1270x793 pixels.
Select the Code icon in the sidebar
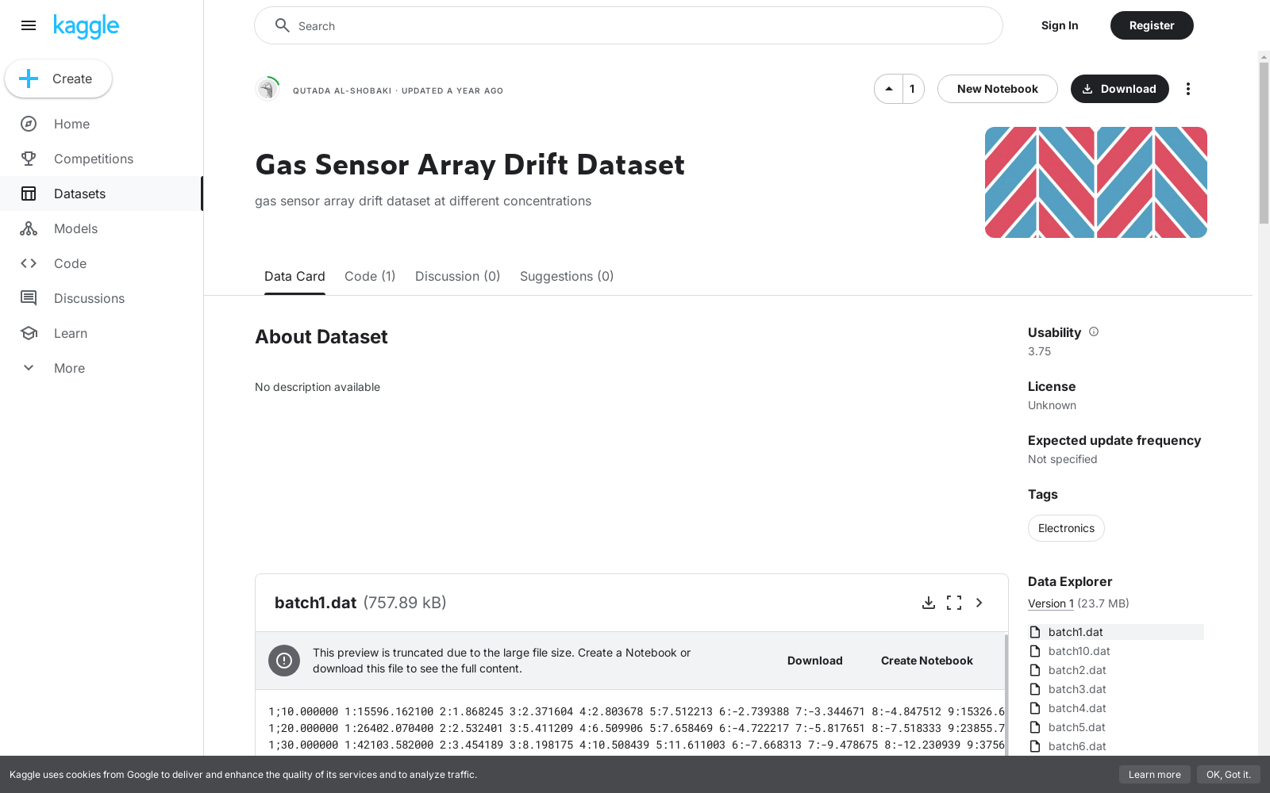tap(29, 263)
